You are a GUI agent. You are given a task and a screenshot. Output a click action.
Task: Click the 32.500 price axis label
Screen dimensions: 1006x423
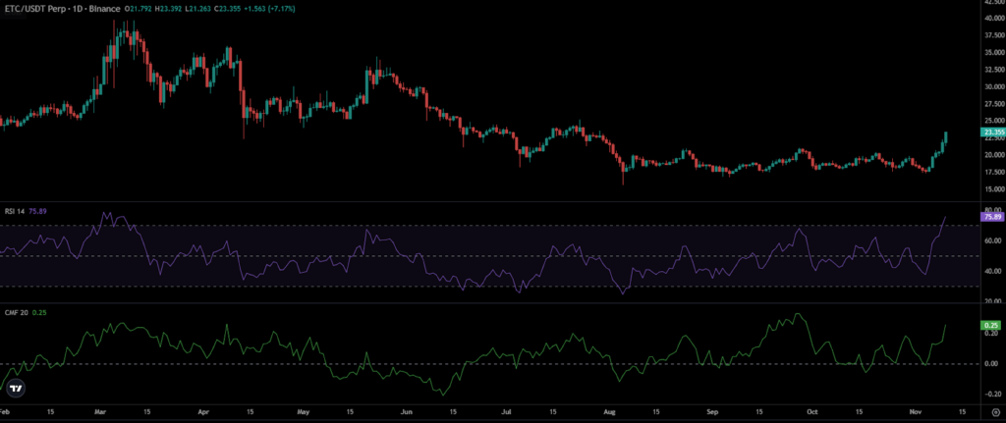point(993,70)
